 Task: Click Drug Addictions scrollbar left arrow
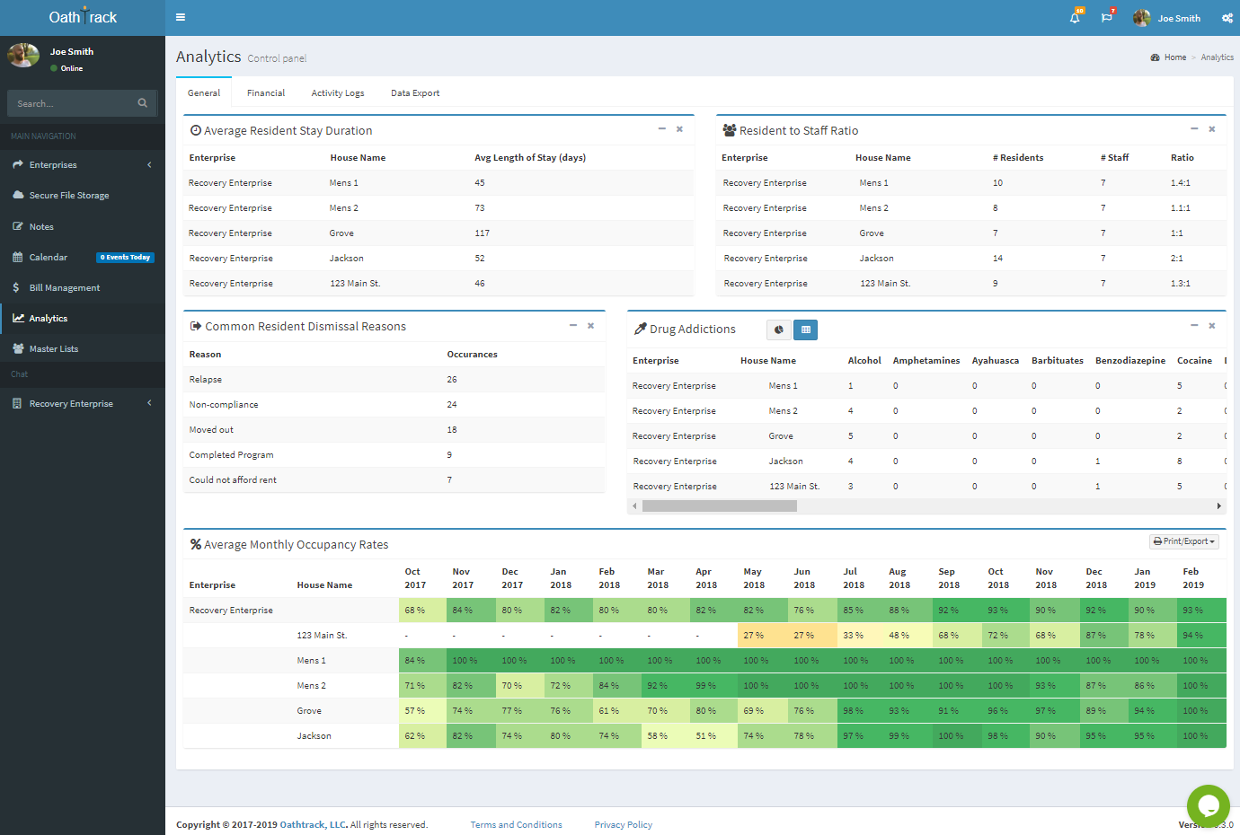tap(634, 506)
